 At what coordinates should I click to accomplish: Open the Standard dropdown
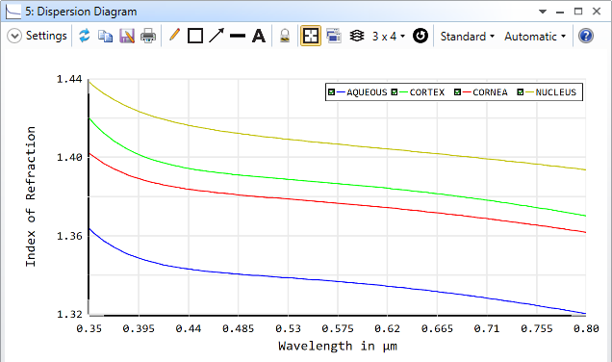pos(468,37)
